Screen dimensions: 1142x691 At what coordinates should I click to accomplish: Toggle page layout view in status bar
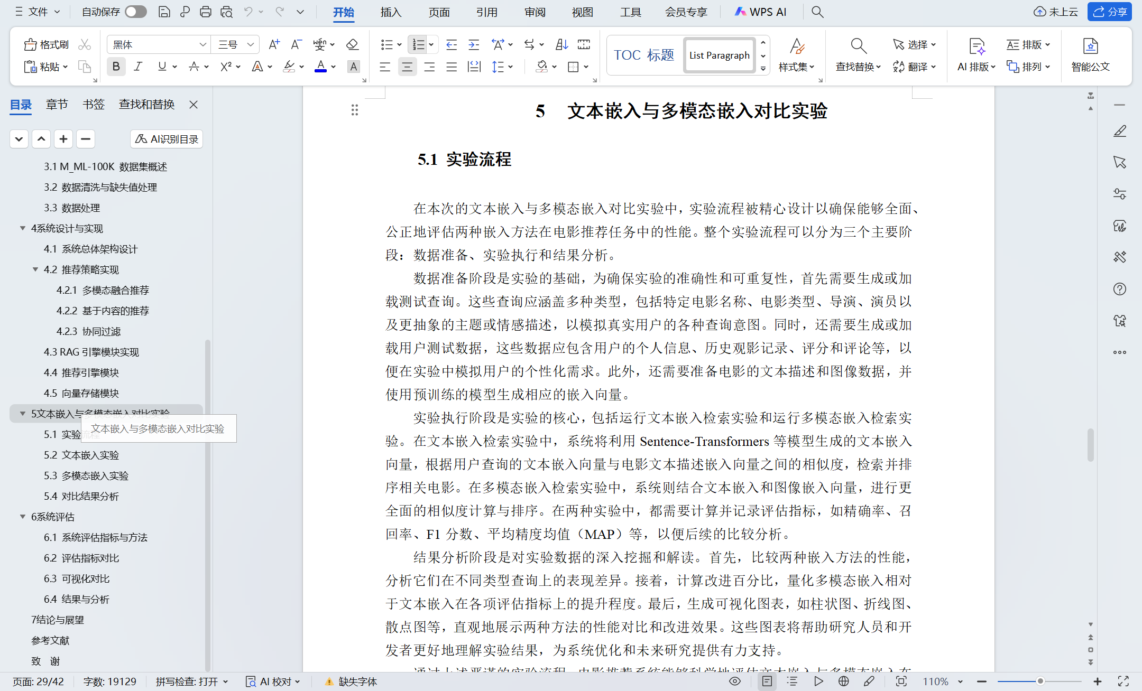point(767,681)
